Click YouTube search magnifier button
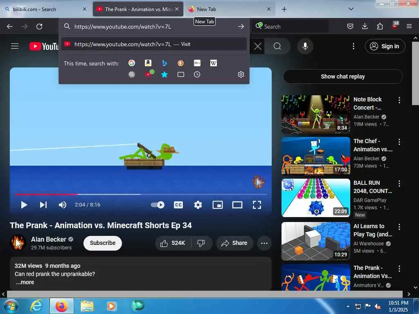This screenshot has width=419, height=314. click(x=277, y=46)
